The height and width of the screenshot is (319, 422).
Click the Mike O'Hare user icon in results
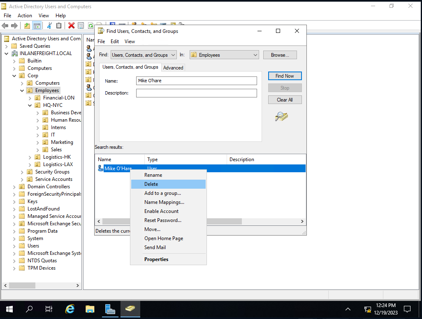click(100, 169)
